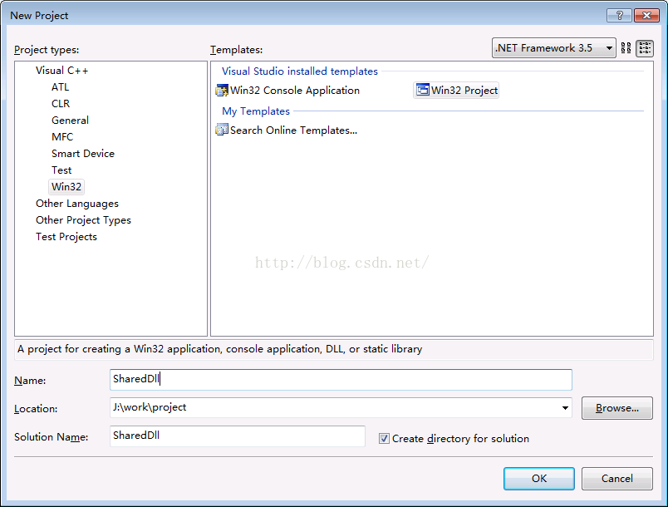Select CLR project type
Screen dimensions: 668x507
point(61,104)
